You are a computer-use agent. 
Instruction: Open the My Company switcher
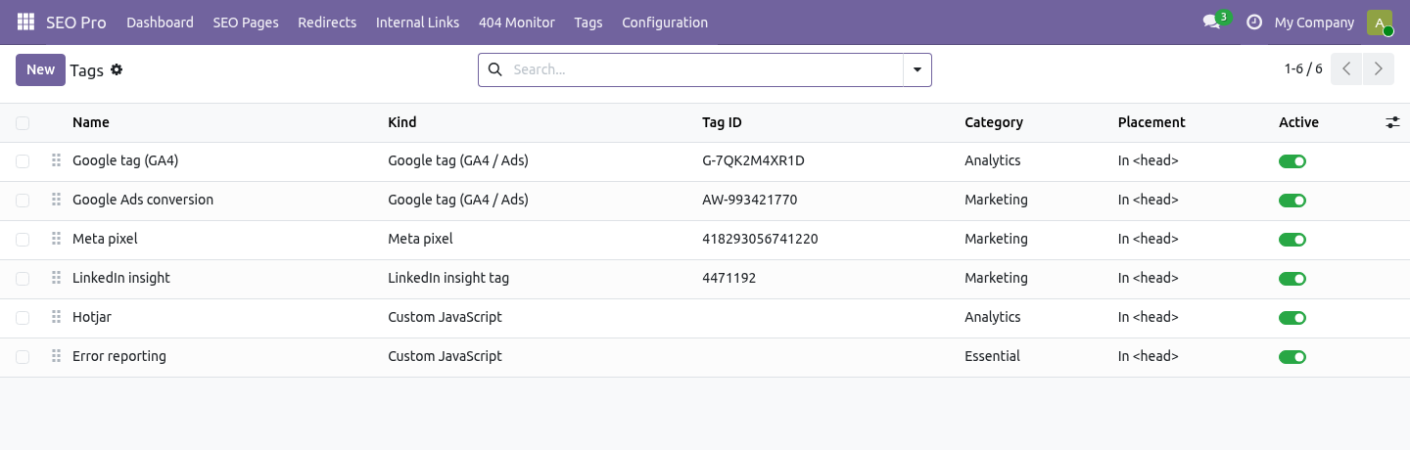point(1314,22)
